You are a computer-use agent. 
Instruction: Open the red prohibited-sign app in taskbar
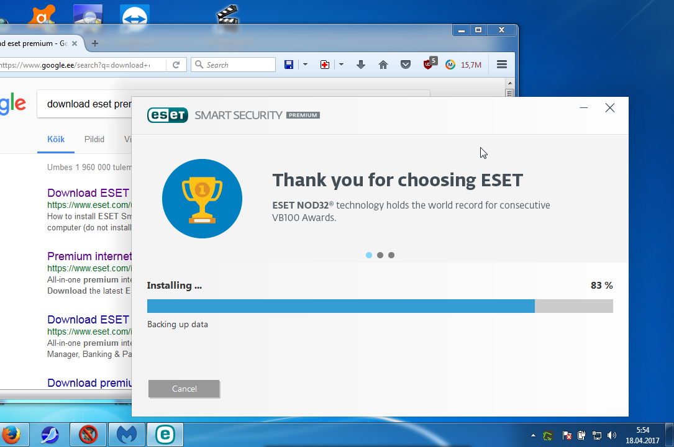coord(88,435)
